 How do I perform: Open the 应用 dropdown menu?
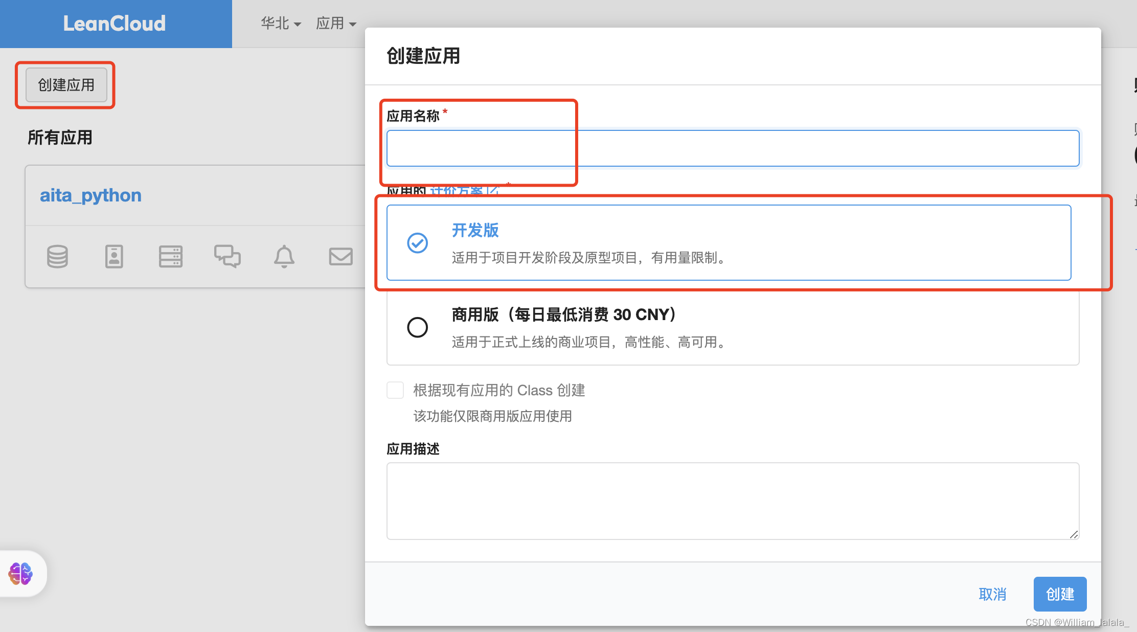point(336,24)
